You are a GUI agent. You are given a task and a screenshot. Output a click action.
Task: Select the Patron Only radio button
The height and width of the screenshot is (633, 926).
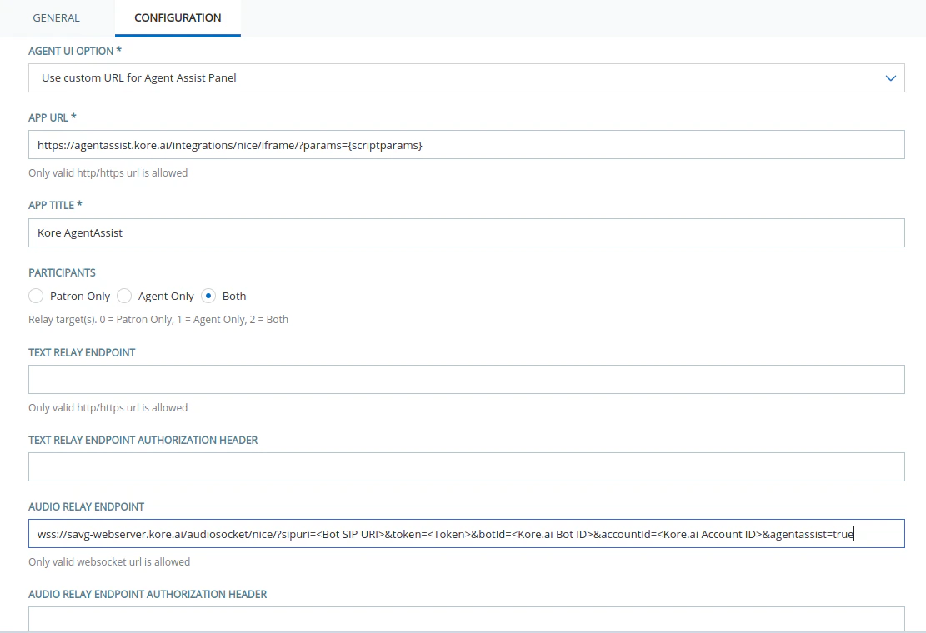coord(36,296)
